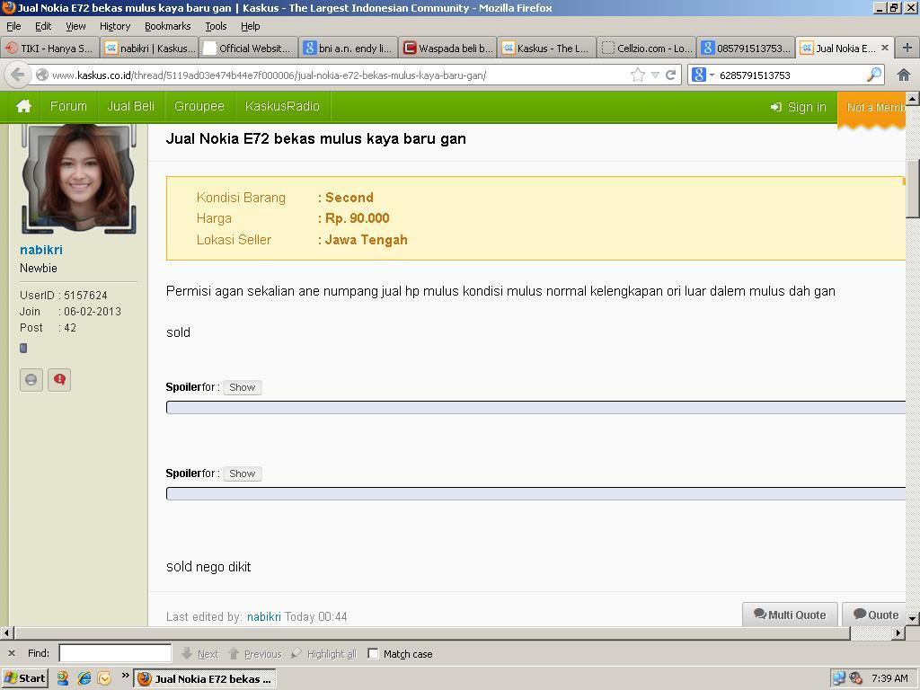The width and height of the screenshot is (920, 690).
Task: Click the system clock showing 7:39 AM
Action: 889,679
